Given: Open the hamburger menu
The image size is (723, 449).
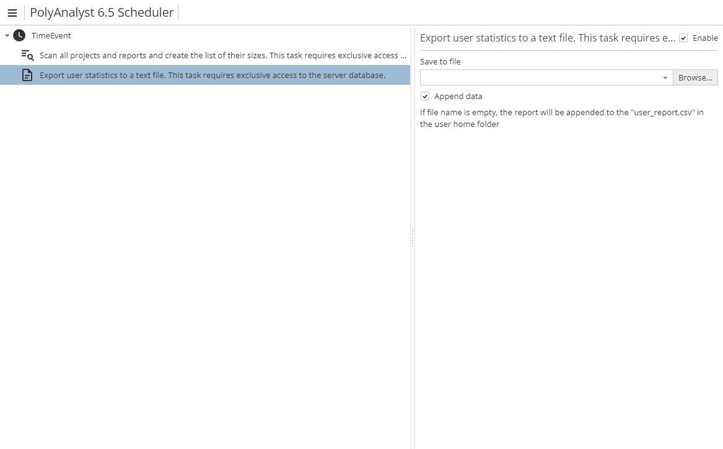Looking at the screenshot, I should point(12,13).
